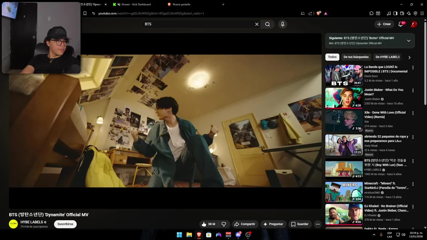Bookmark this page in address bar
This screenshot has height=240, width=427.
coord(85,13)
